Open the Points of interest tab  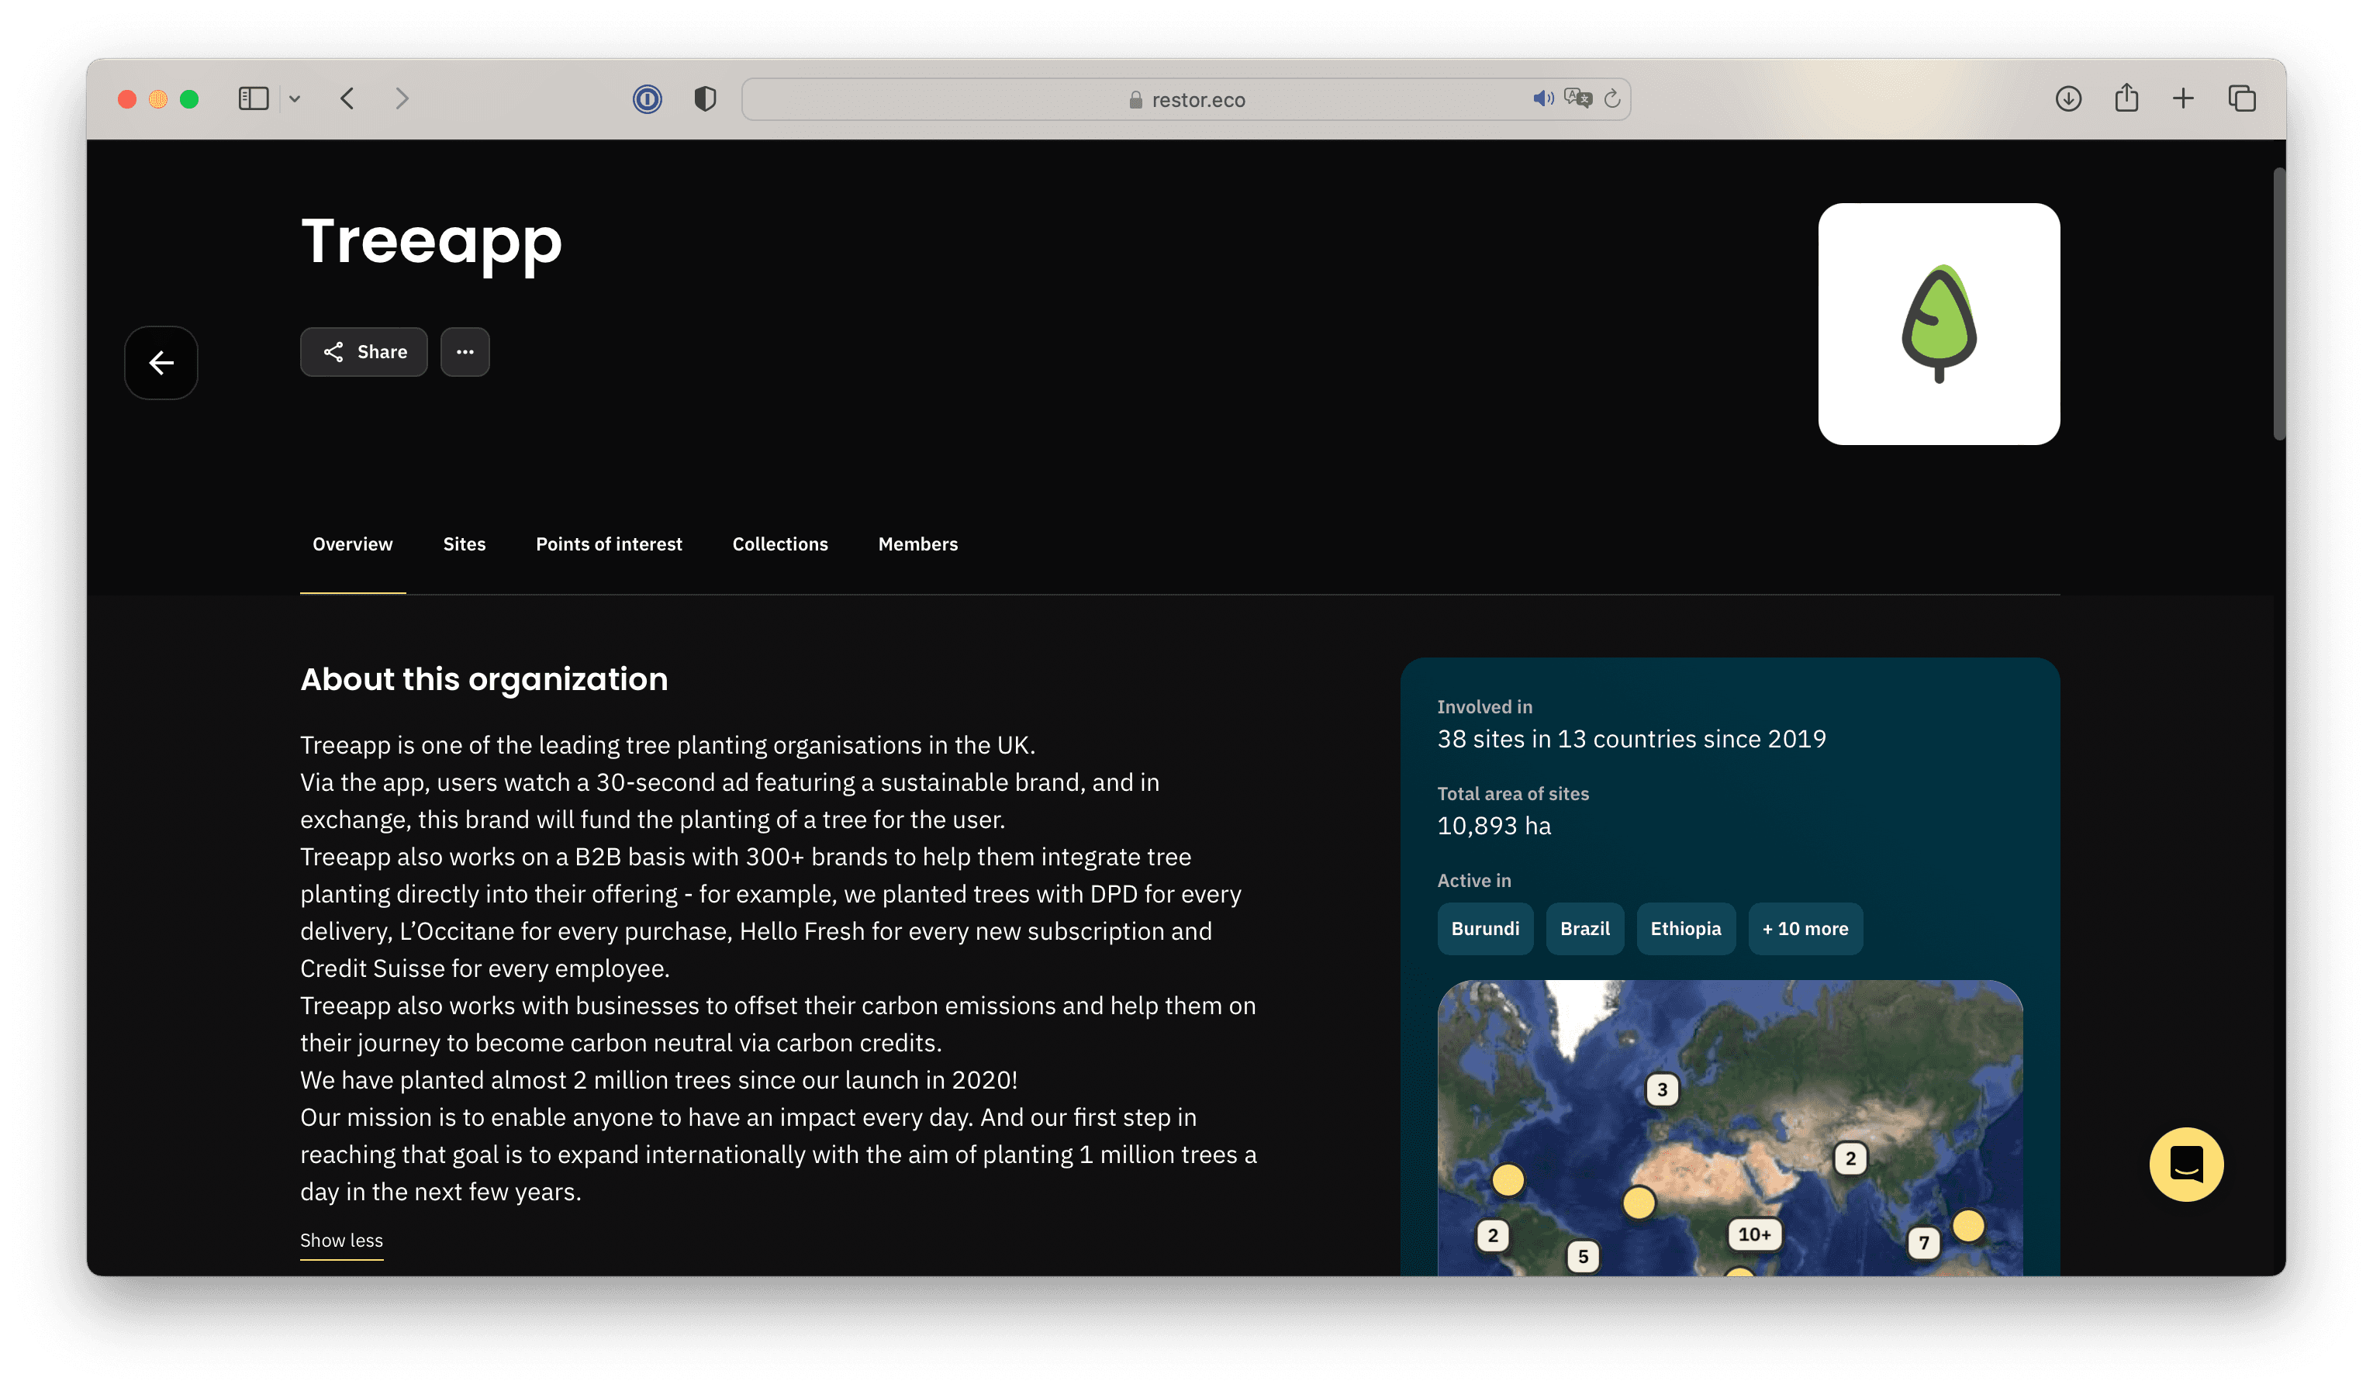click(x=610, y=544)
